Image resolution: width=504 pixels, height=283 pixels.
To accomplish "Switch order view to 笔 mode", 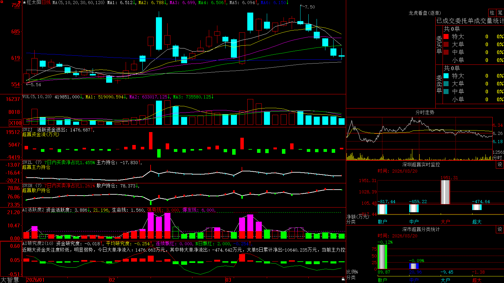I will (500, 13).
